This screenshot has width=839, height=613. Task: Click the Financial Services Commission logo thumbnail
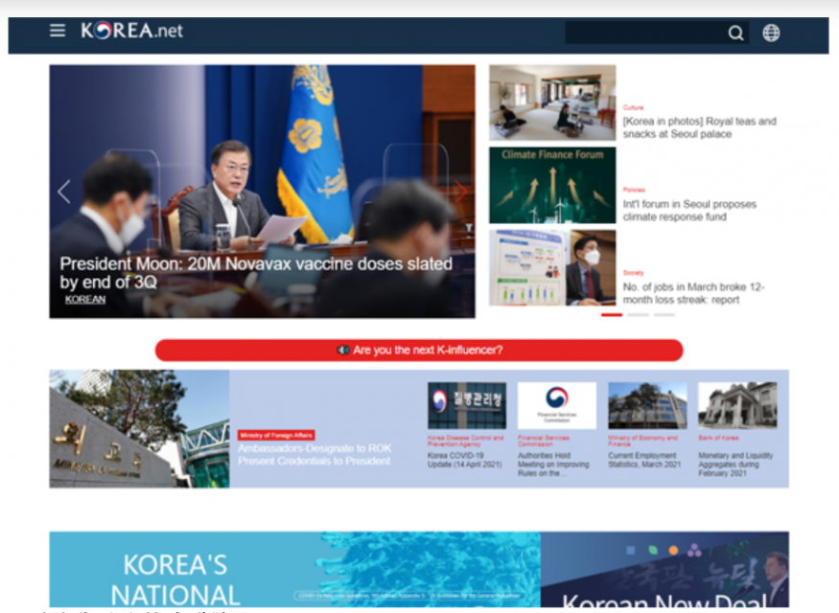click(x=557, y=406)
